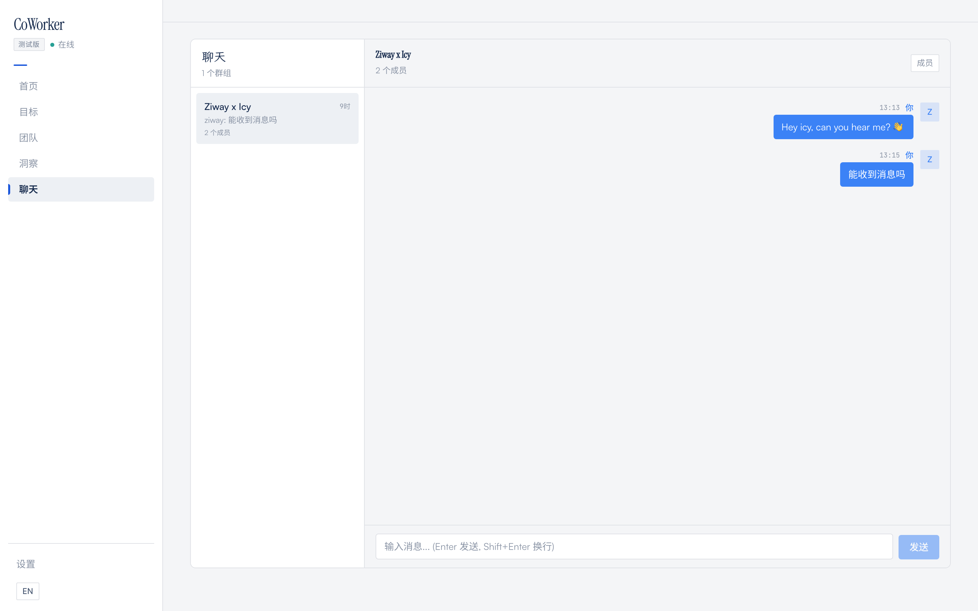Open the 首页 page in the sidebar

pos(81,86)
